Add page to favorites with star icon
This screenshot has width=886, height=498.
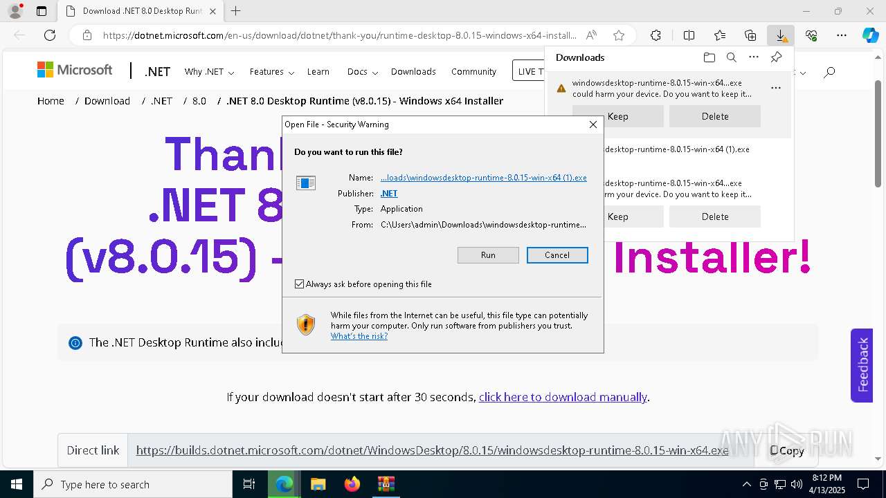(619, 35)
